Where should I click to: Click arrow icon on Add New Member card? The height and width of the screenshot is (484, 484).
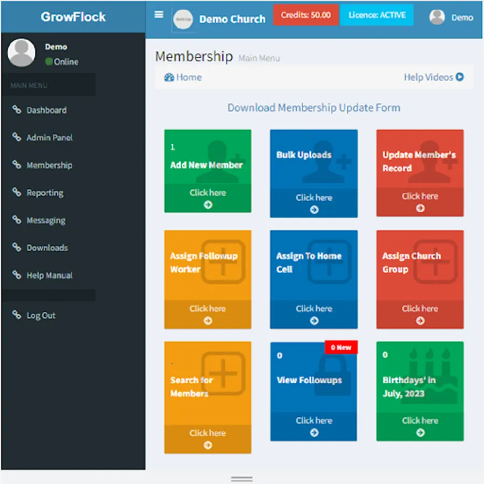(208, 205)
